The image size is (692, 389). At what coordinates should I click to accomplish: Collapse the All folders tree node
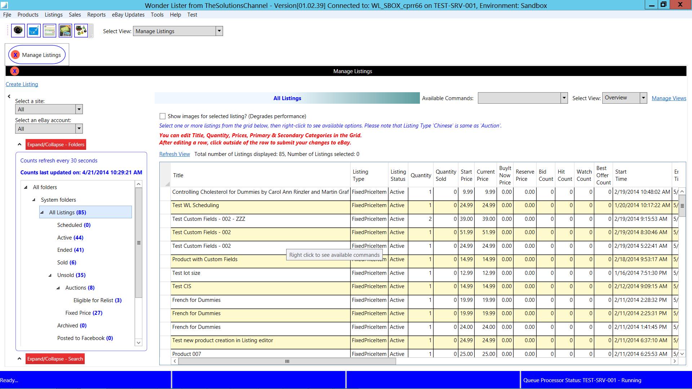(x=26, y=187)
